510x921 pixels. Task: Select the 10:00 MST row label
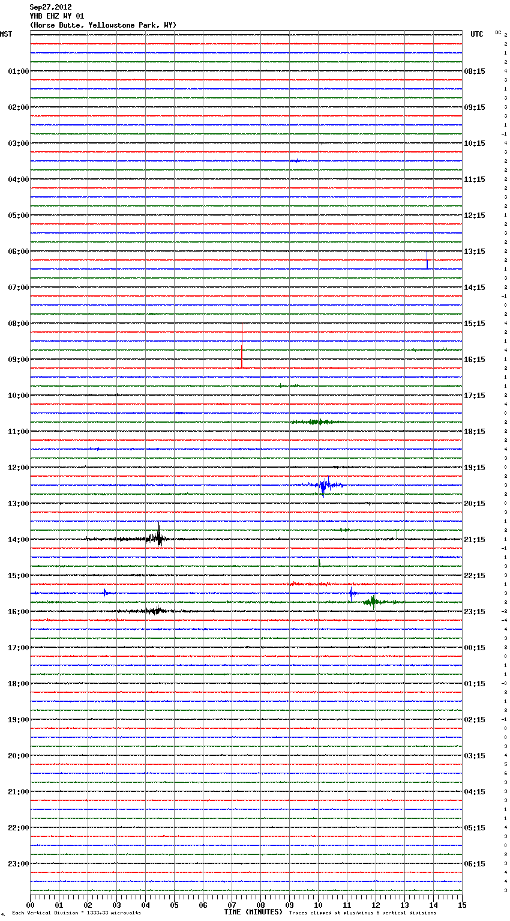pyautogui.click(x=19, y=396)
